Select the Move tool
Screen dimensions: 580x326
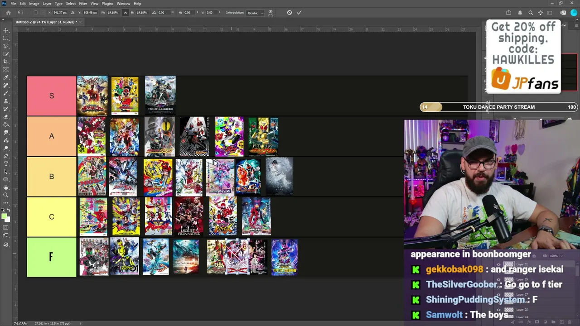click(x=6, y=30)
